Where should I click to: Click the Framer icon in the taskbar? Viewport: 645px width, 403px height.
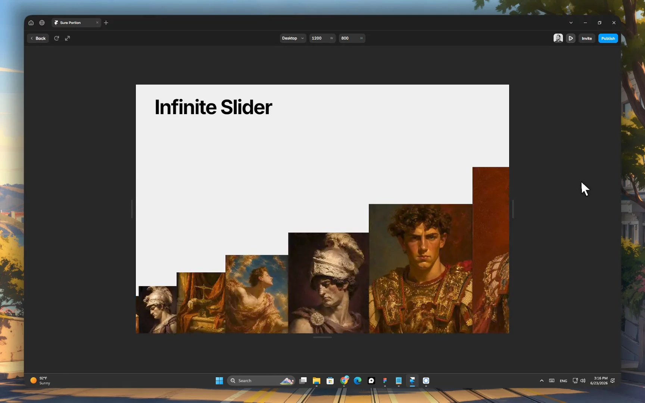[412, 381]
